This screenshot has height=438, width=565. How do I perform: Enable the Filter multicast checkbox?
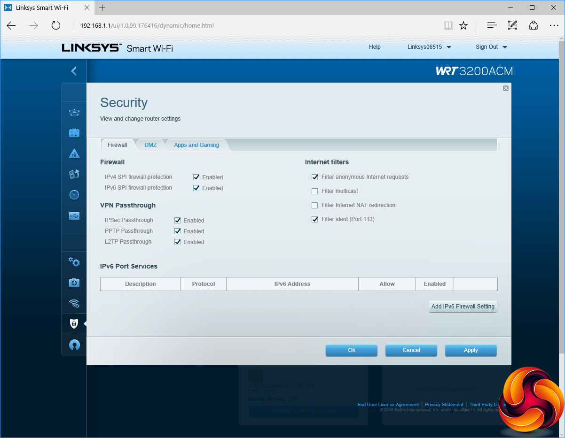click(x=315, y=191)
